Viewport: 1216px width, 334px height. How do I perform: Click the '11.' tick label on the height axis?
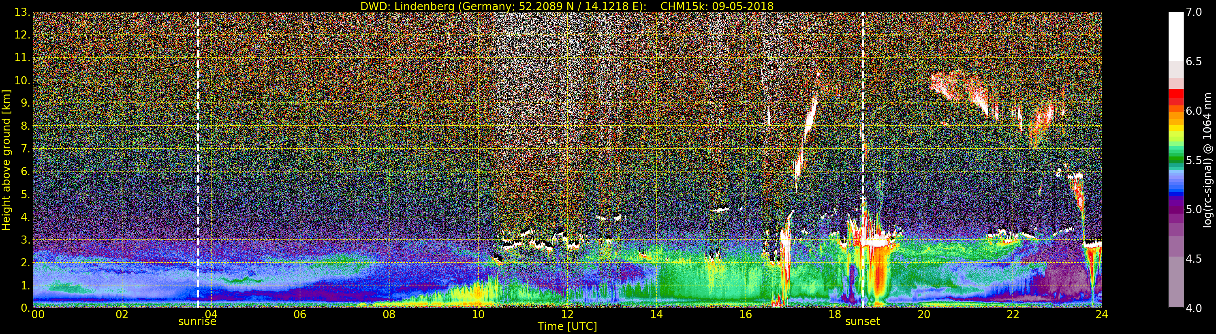tap(22, 58)
